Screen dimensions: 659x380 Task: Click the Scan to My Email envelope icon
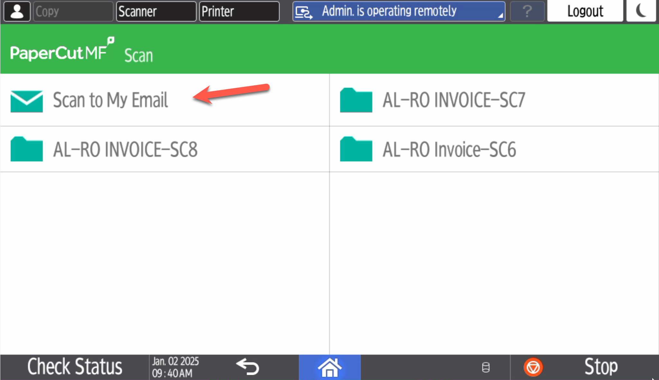pyautogui.click(x=27, y=101)
